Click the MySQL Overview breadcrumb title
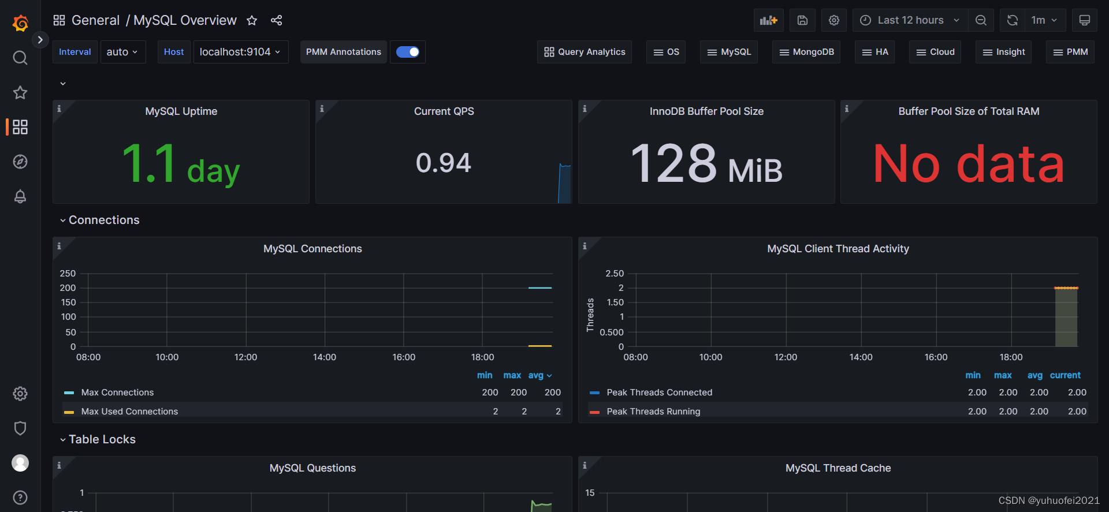This screenshot has width=1109, height=512. click(x=185, y=20)
